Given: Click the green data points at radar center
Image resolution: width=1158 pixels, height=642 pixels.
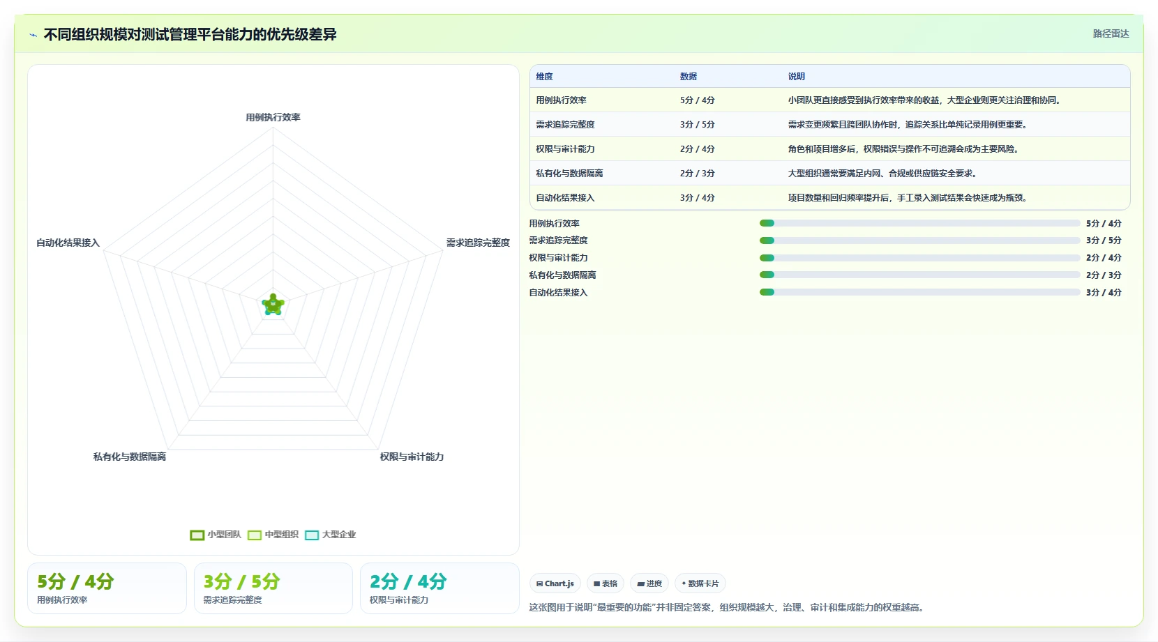Looking at the screenshot, I should 273,305.
